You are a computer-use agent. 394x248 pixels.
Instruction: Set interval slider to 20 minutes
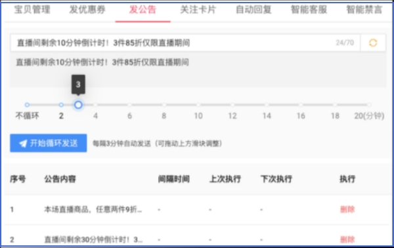click(369, 105)
